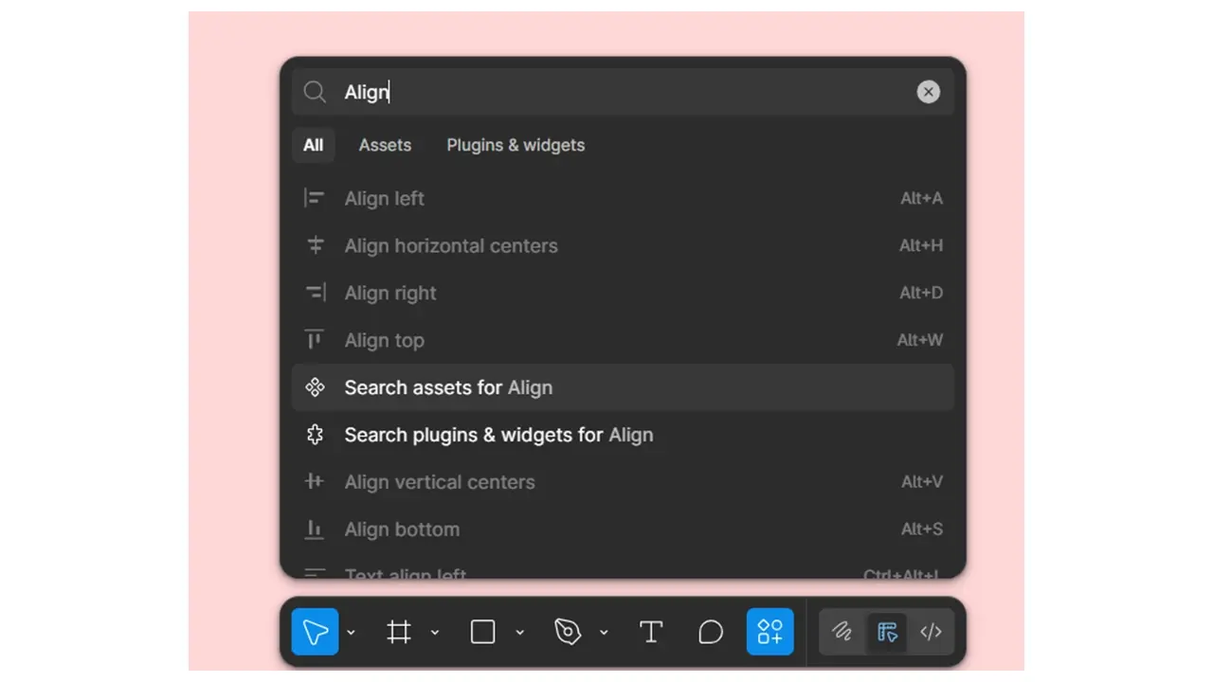Toggle the Actions resources button
Image resolution: width=1213 pixels, height=682 pixels.
pos(770,632)
